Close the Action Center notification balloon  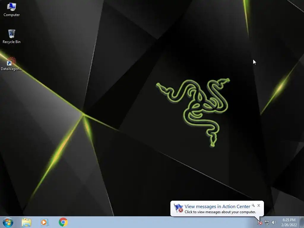tap(259, 205)
